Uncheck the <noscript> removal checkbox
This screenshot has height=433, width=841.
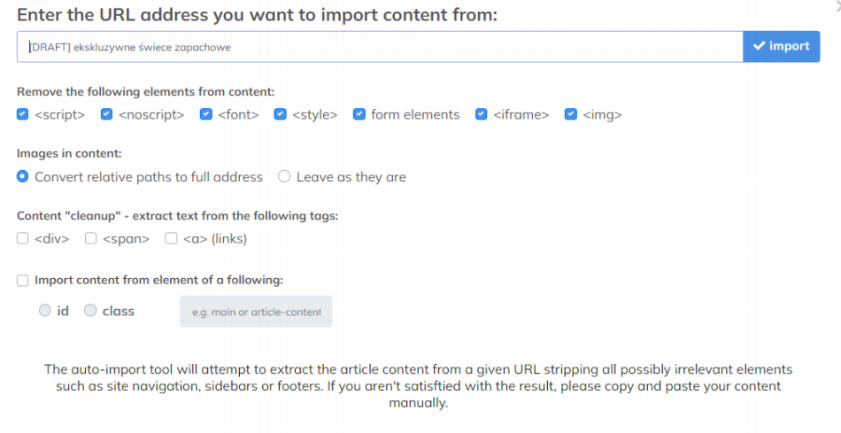[106, 114]
